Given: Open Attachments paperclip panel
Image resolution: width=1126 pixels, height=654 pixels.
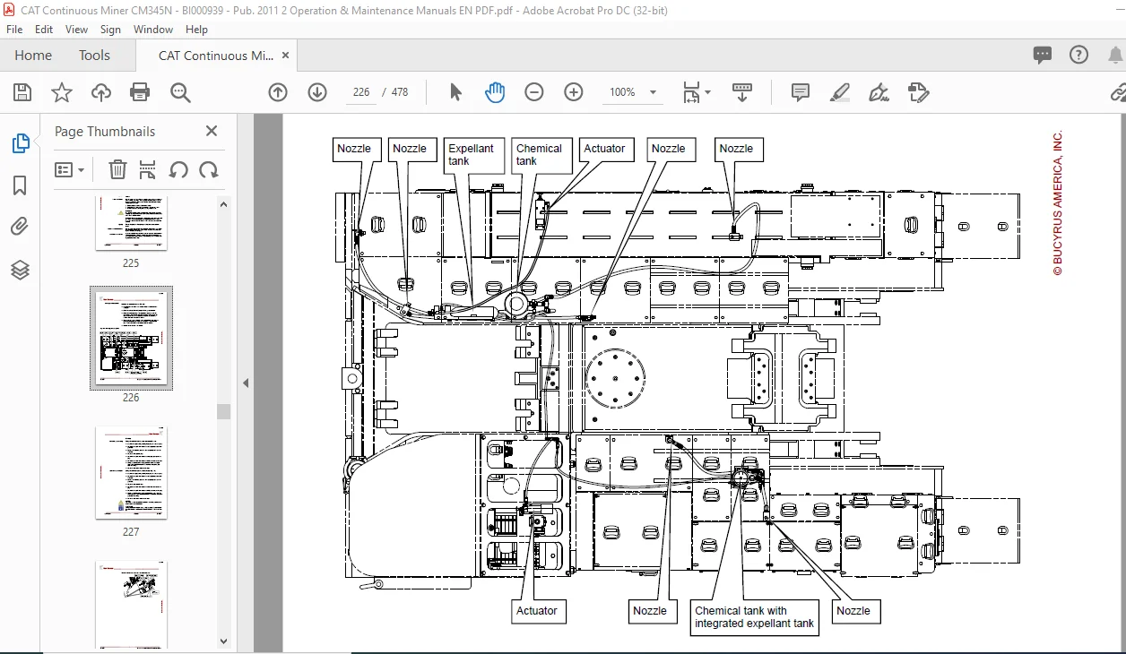Looking at the screenshot, I should click(x=20, y=227).
